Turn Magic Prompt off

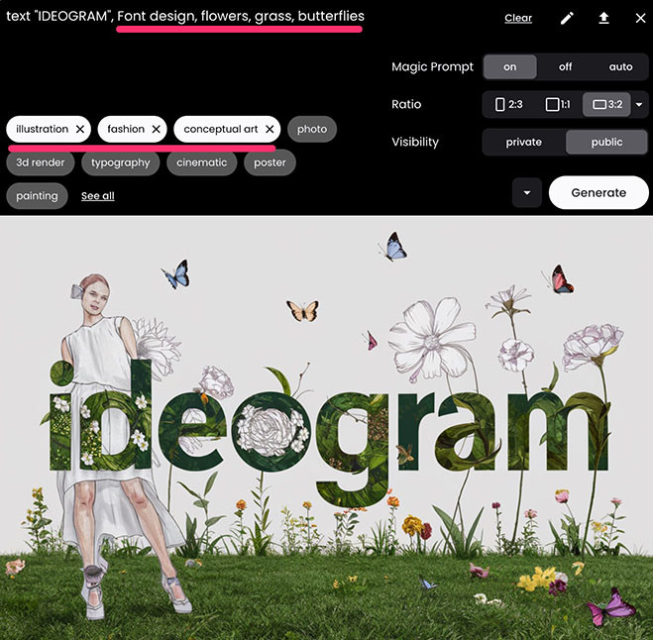tap(565, 66)
